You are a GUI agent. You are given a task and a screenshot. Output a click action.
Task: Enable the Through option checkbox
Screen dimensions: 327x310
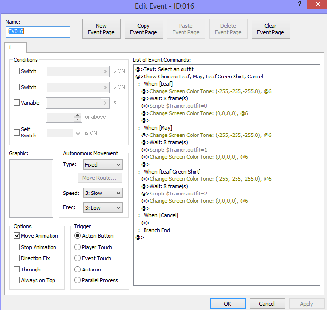click(x=17, y=270)
